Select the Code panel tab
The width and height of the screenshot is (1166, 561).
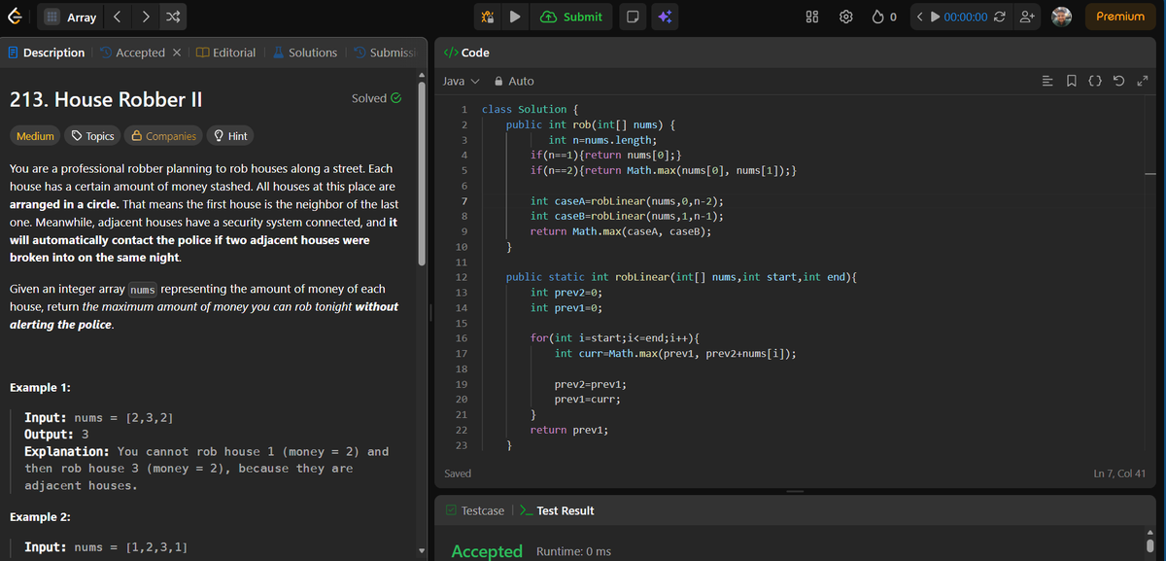[x=466, y=53]
